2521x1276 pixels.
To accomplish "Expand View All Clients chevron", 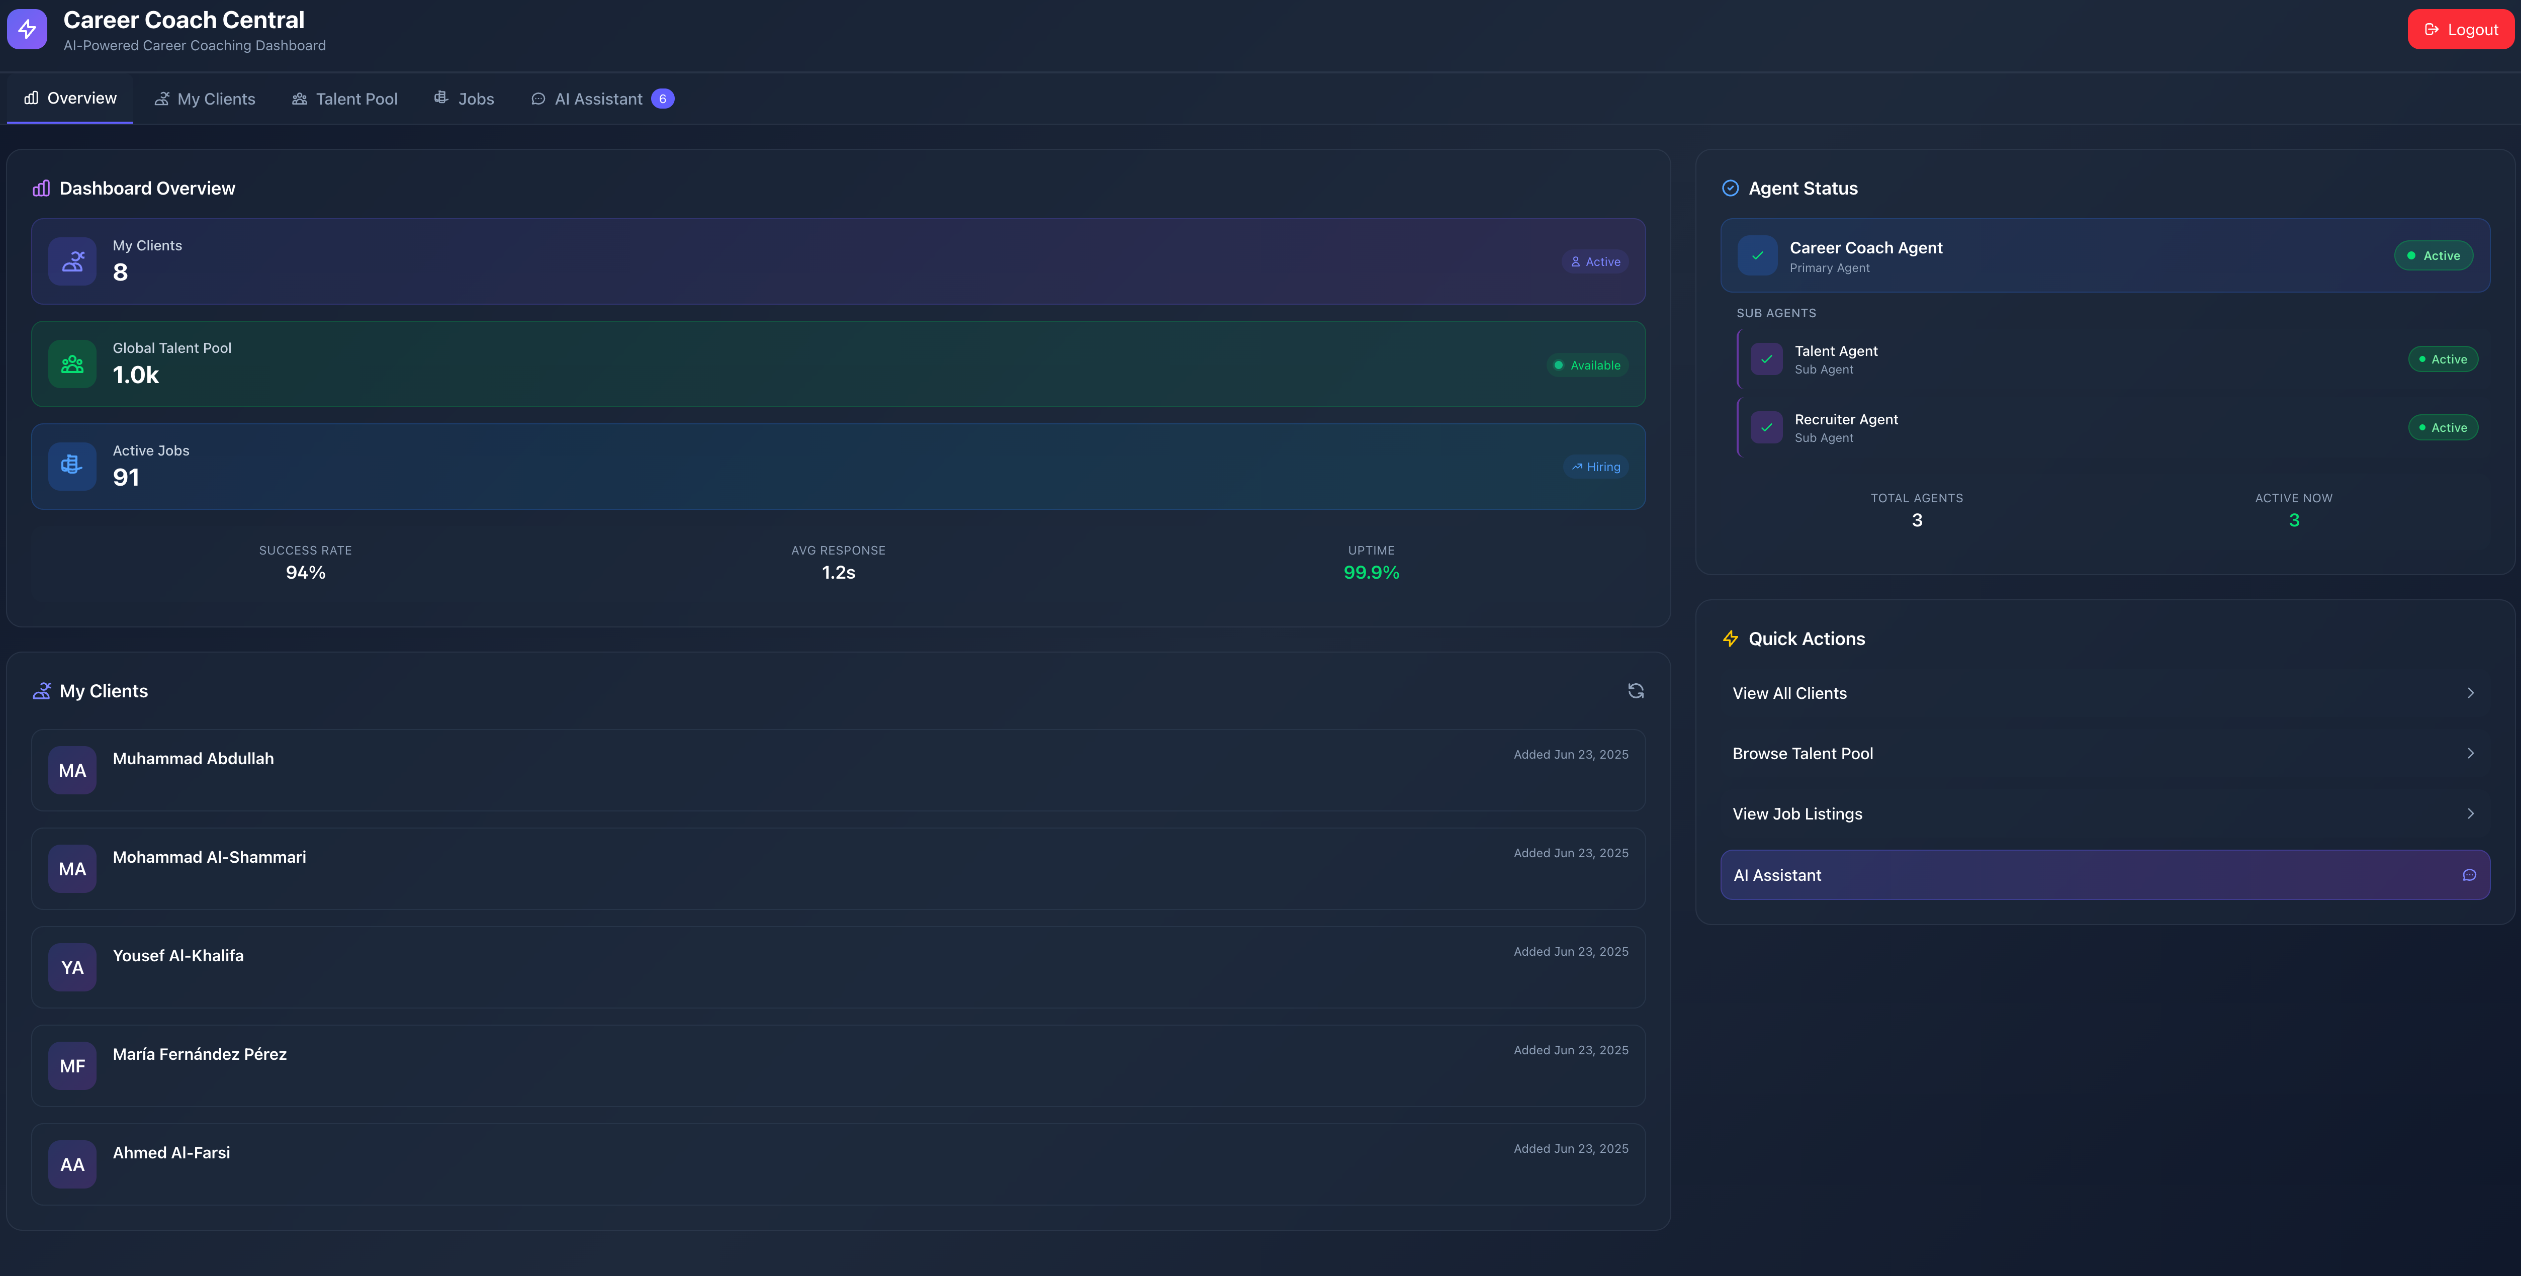I will tap(2470, 693).
